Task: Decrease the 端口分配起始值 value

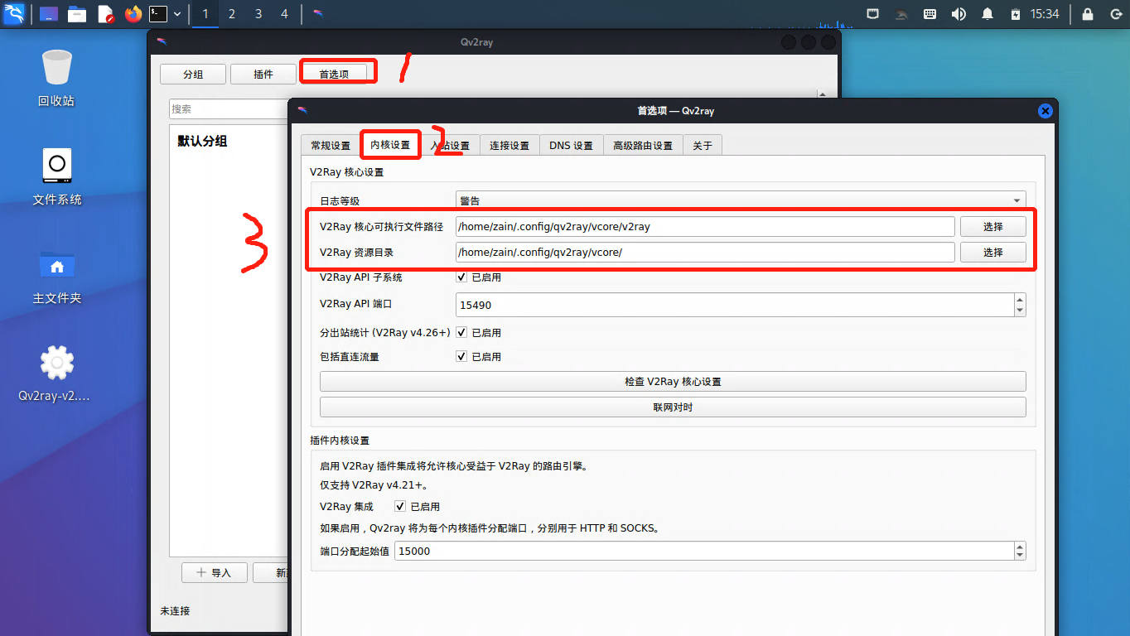Action: 1020,556
